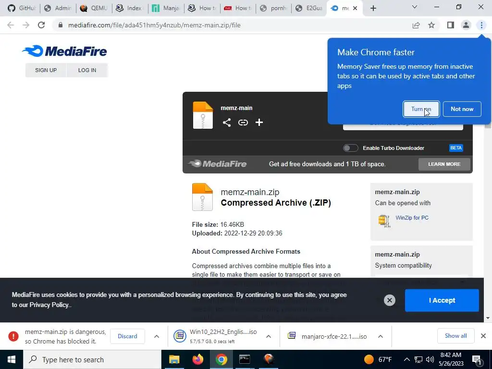Switch to the GitHub tab

click(21, 8)
